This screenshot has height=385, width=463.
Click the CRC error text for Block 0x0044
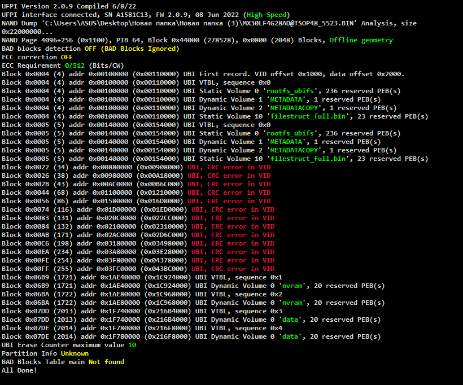click(x=229, y=193)
